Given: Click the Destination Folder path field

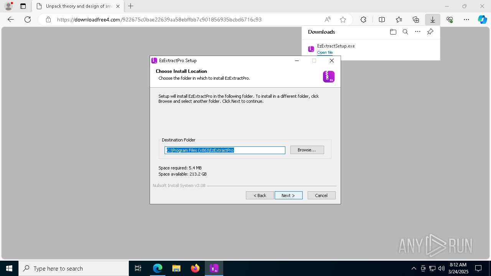Looking at the screenshot, I should point(225,150).
